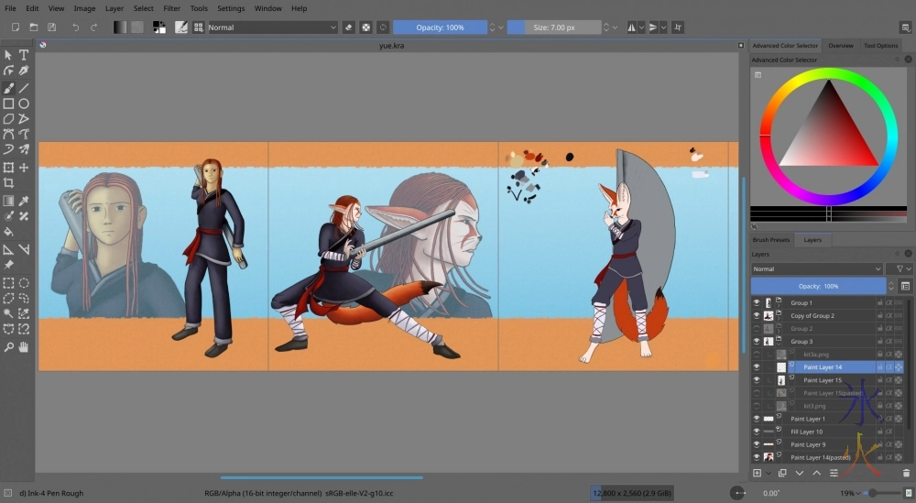Screen dimensions: 916x503
Task: Click the brush Opacity slider
Action: [x=440, y=27]
